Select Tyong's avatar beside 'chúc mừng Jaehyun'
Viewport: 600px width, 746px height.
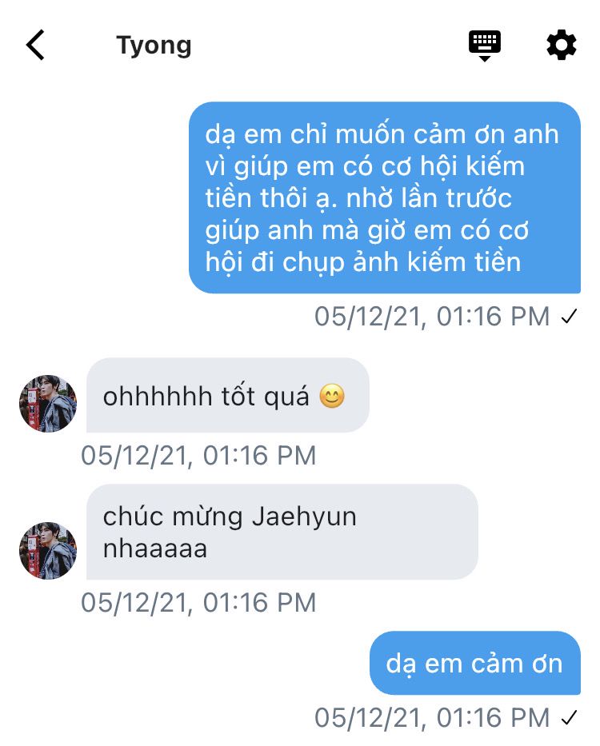point(48,550)
